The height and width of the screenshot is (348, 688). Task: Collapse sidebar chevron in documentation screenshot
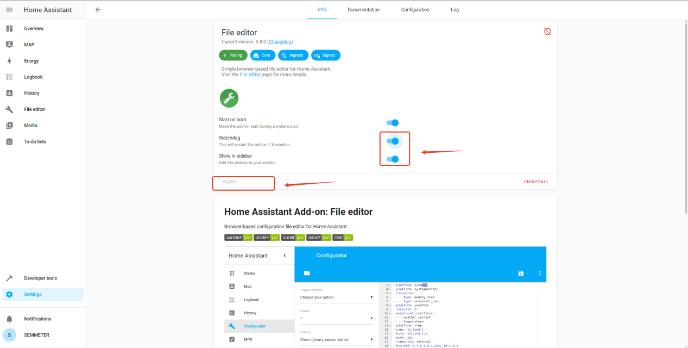(285, 256)
